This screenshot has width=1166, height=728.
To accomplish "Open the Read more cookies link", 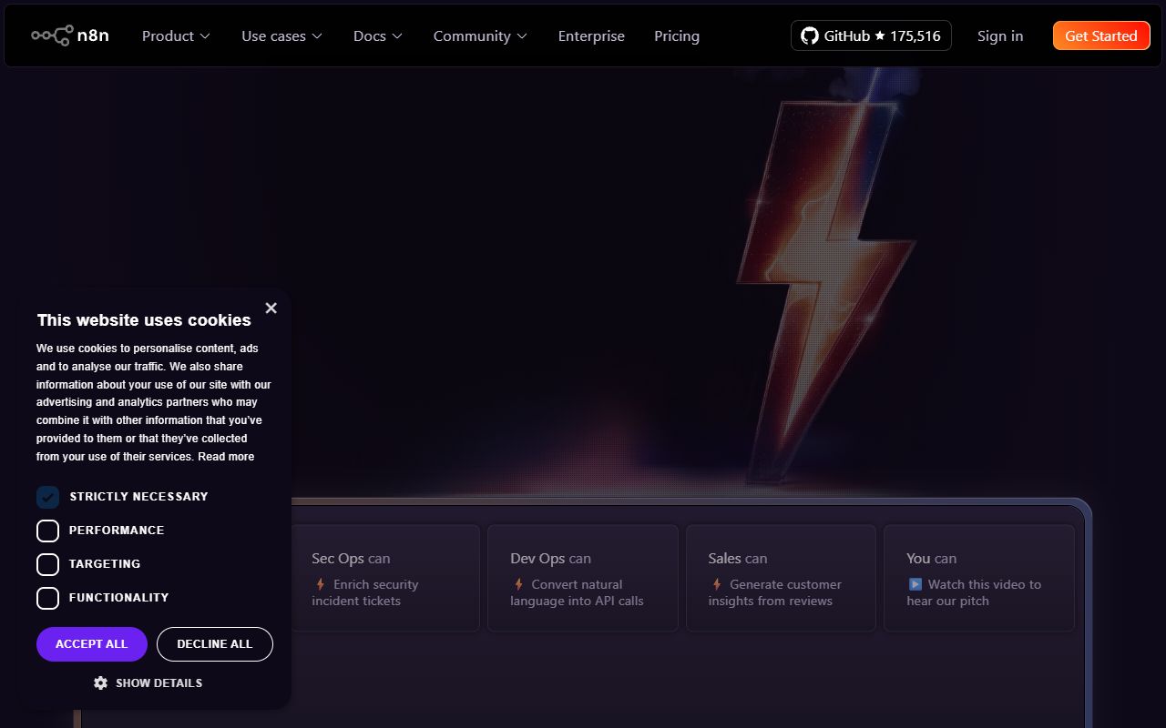I will tap(226, 456).
